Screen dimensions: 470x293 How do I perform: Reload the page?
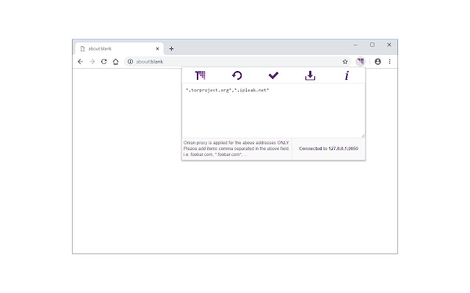coord(104,62)
